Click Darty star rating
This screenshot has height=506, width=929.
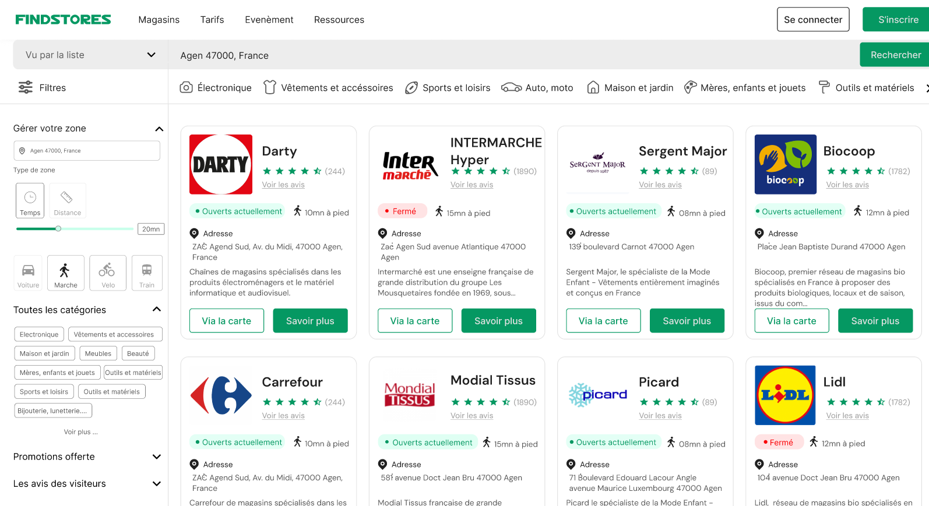[292, 171]
